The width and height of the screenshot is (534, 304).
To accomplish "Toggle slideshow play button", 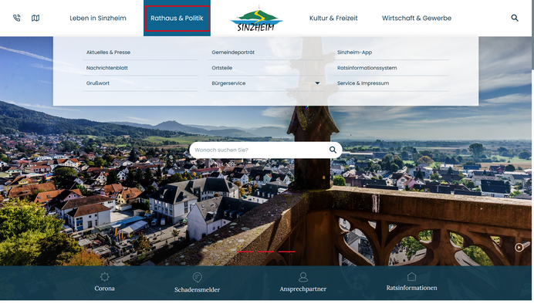I will pos(519,247).
